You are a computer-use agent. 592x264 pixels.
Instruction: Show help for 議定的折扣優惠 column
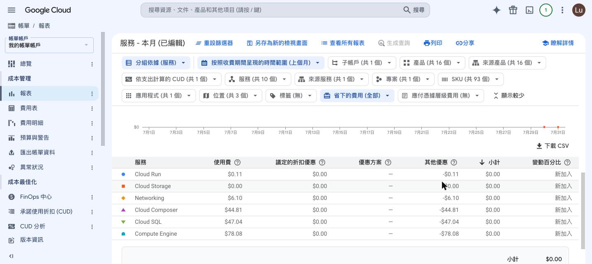coord(322,163)
